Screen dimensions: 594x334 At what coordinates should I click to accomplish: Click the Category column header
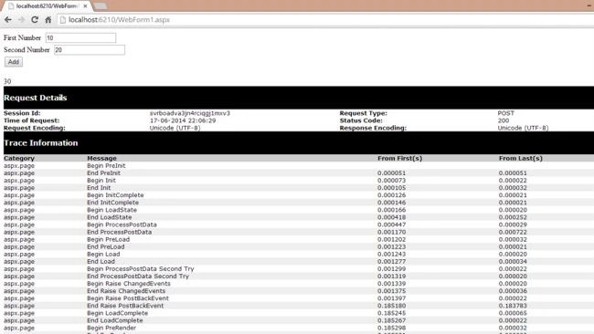point(19,158)
